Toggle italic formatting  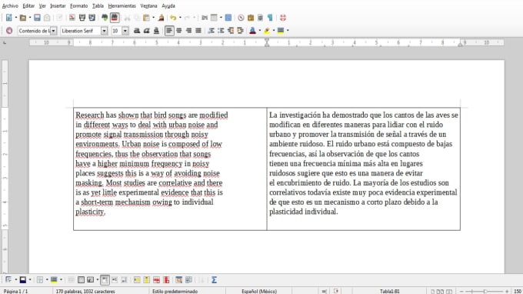pyautogui.click(x=146, y=31)
